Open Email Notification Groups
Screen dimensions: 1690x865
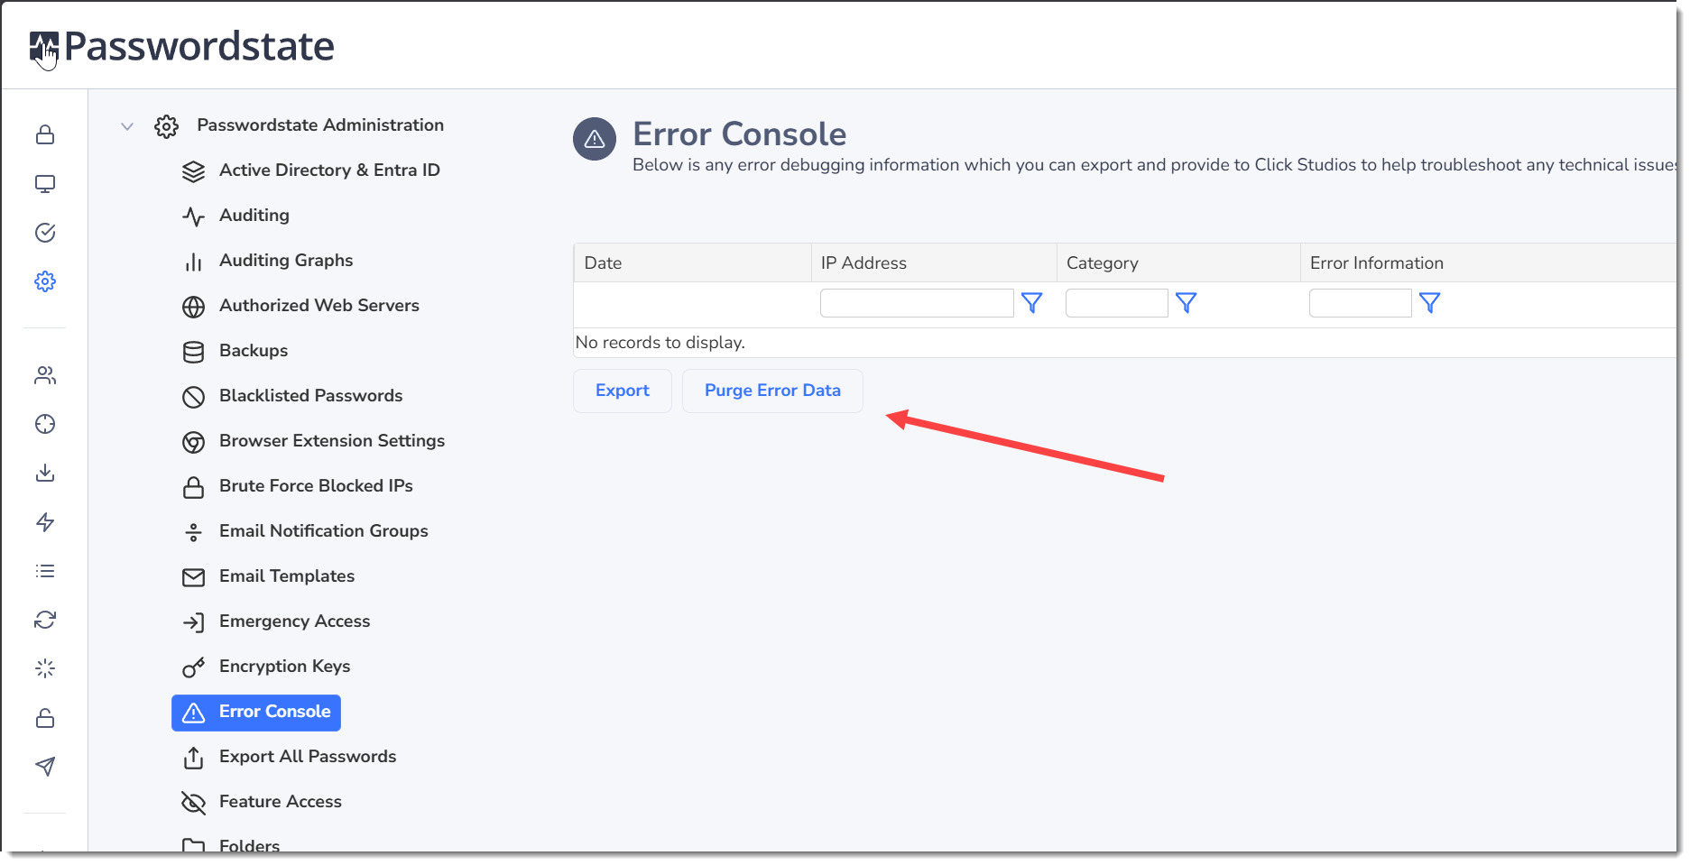pos(324,531)
